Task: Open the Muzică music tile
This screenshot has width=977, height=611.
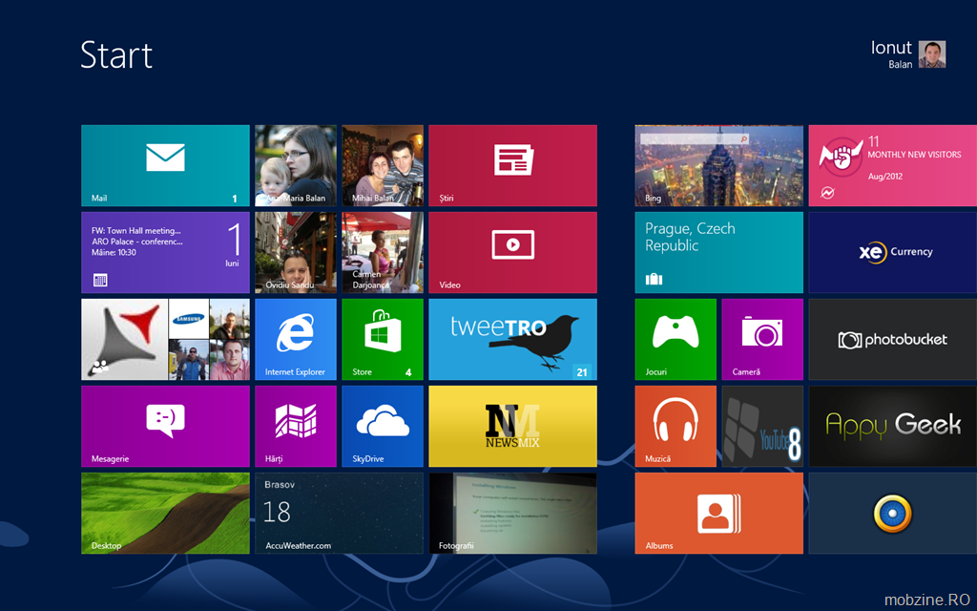Action: 676,427
